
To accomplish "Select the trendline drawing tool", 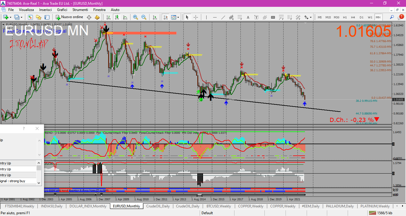I will pyautogui.click(x=223, y=17).
